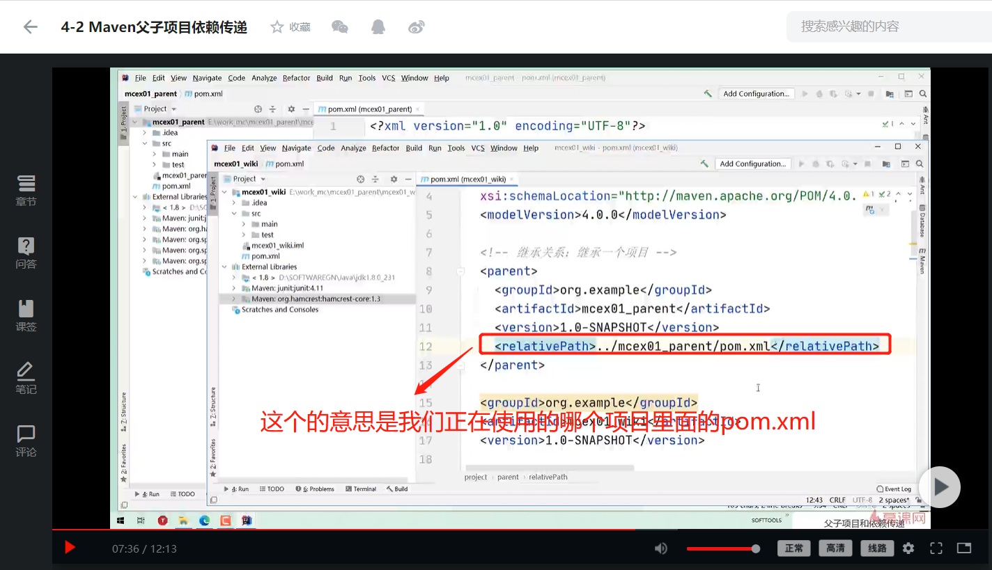Click locate-file target icon in mcex01_wiki Project panel
Viewport: 992px width, 570px height.
pos(360,179)
